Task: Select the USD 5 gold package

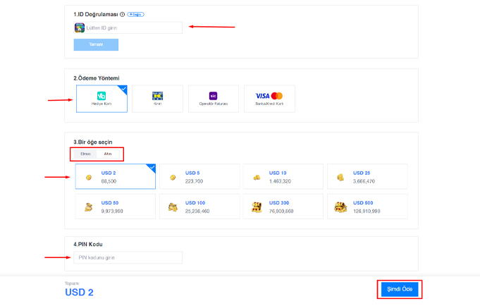Action: click(199, 176)
